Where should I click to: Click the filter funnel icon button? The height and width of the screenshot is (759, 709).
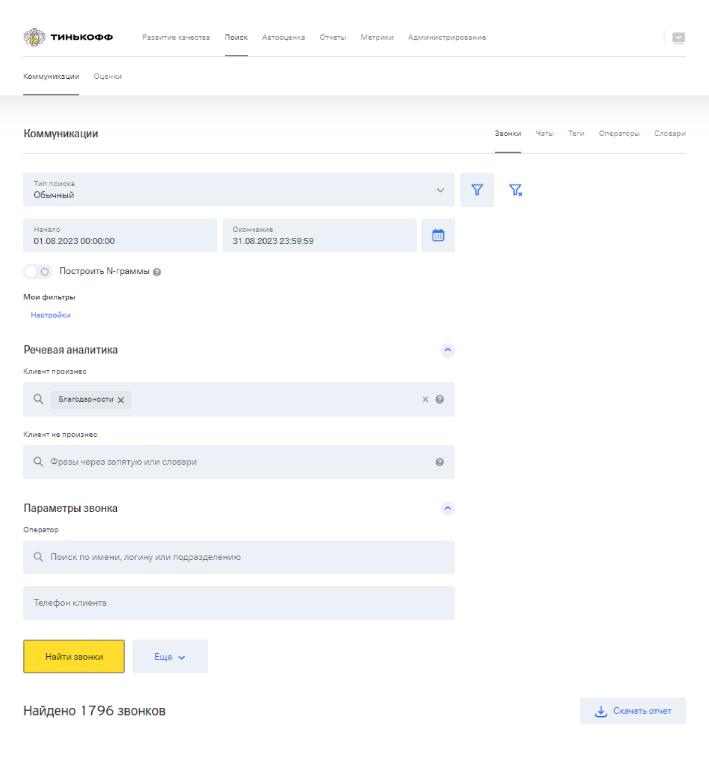[x=477, y=190]
